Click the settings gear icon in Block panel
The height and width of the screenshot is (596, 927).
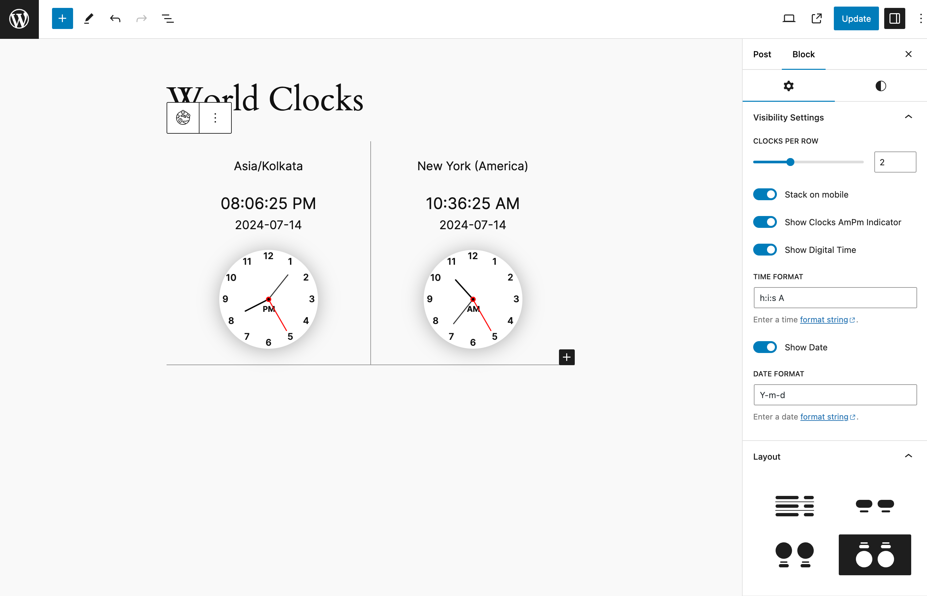click(788, 86)
